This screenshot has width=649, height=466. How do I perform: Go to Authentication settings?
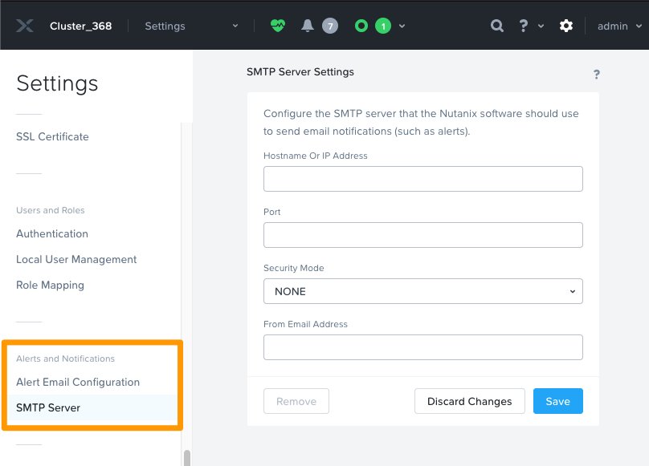tap(51, 233)
